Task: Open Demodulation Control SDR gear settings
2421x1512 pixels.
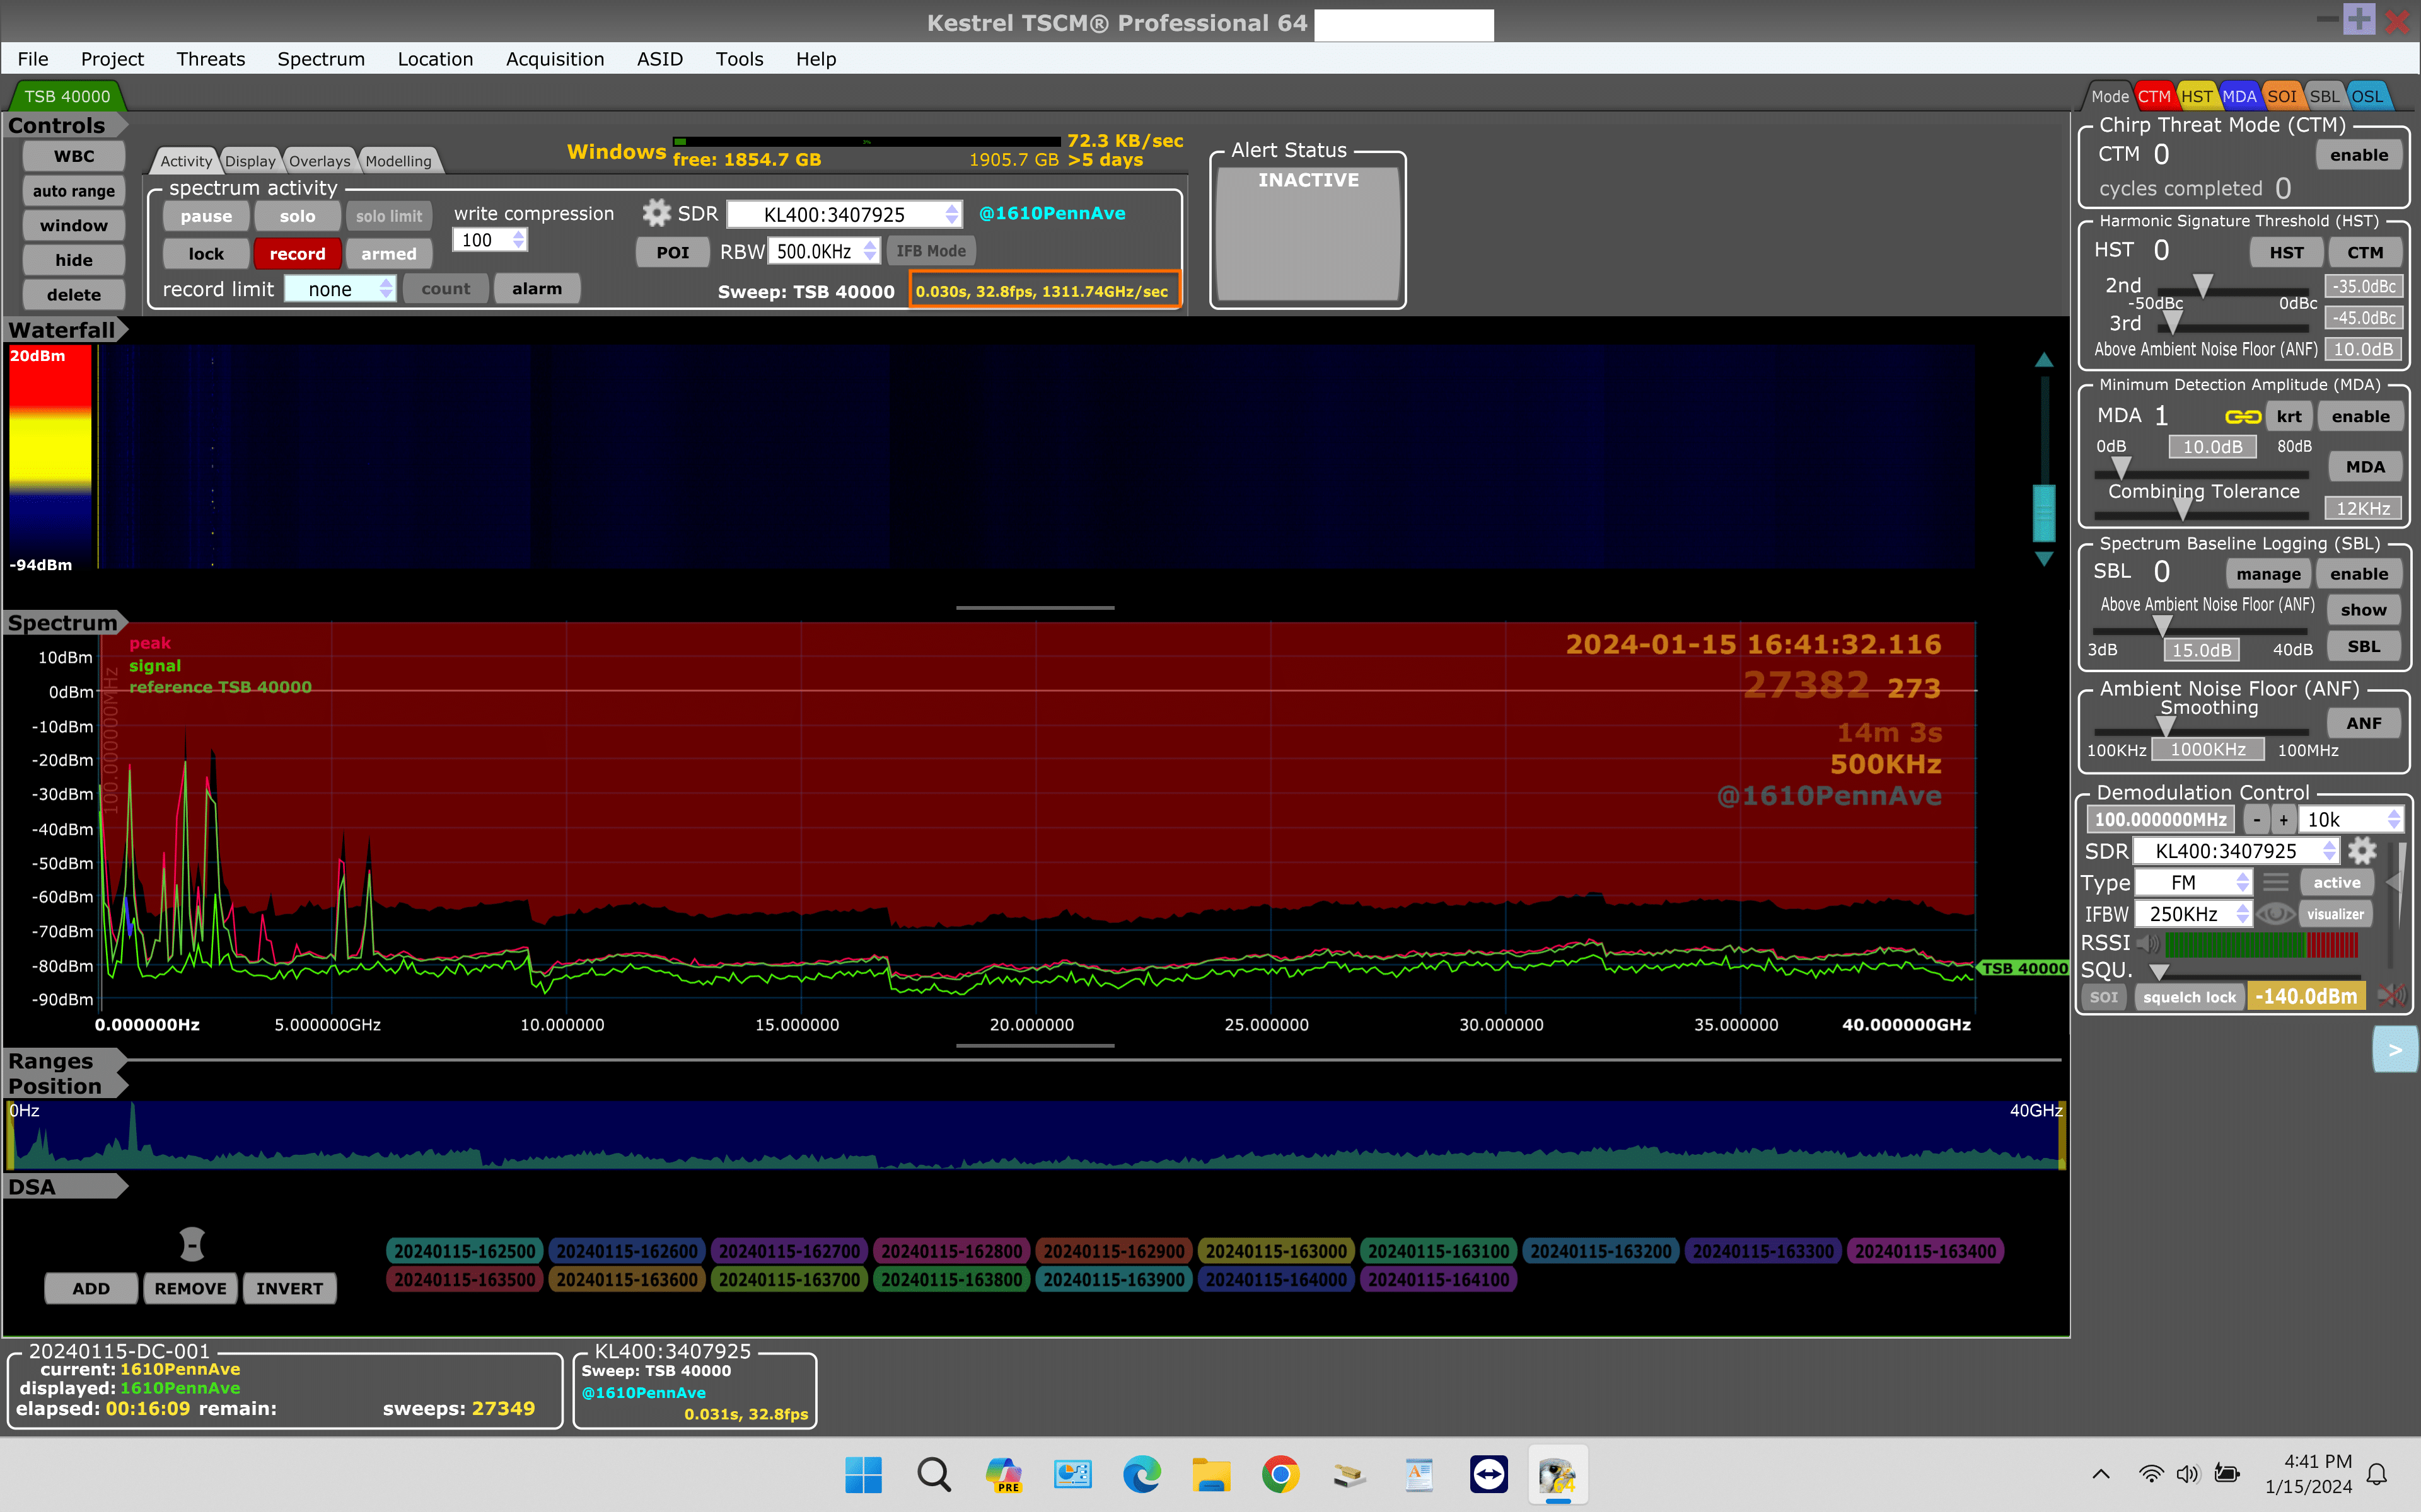Action: [2362, 851]
